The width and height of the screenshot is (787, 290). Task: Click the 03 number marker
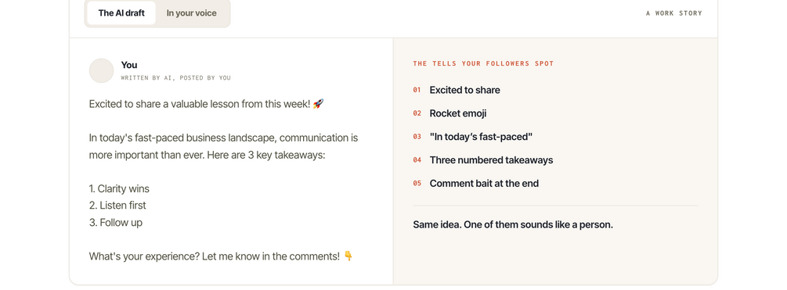pyautogui.click(x=417, y=137)
